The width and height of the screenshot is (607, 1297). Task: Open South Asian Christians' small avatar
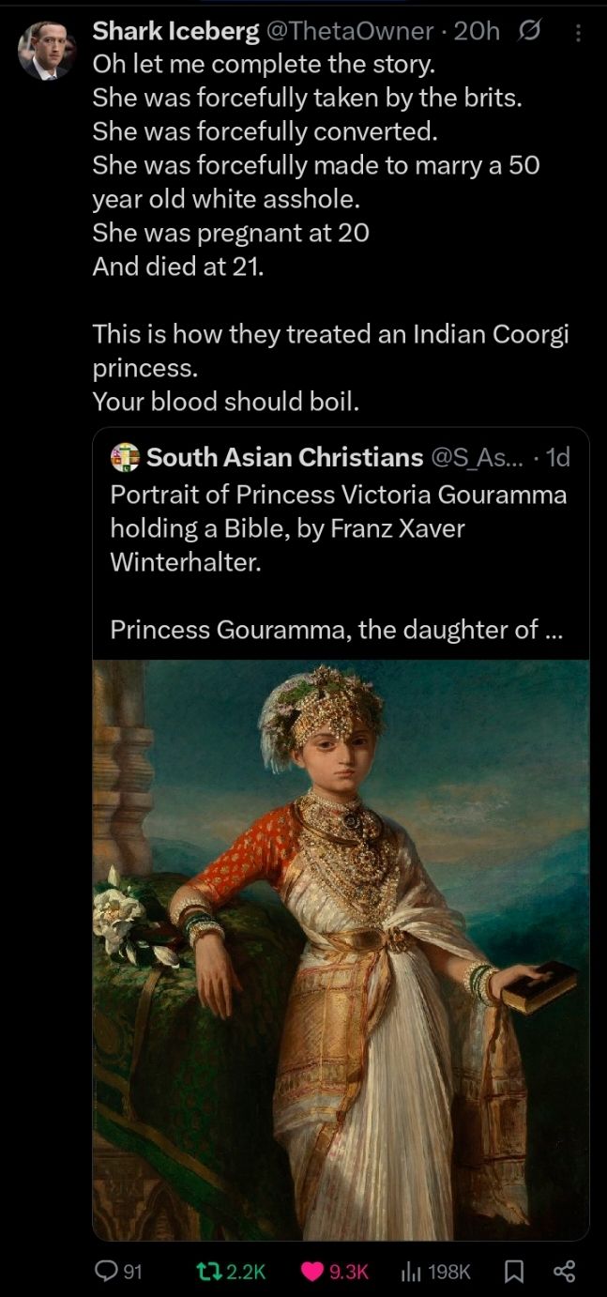125,457
